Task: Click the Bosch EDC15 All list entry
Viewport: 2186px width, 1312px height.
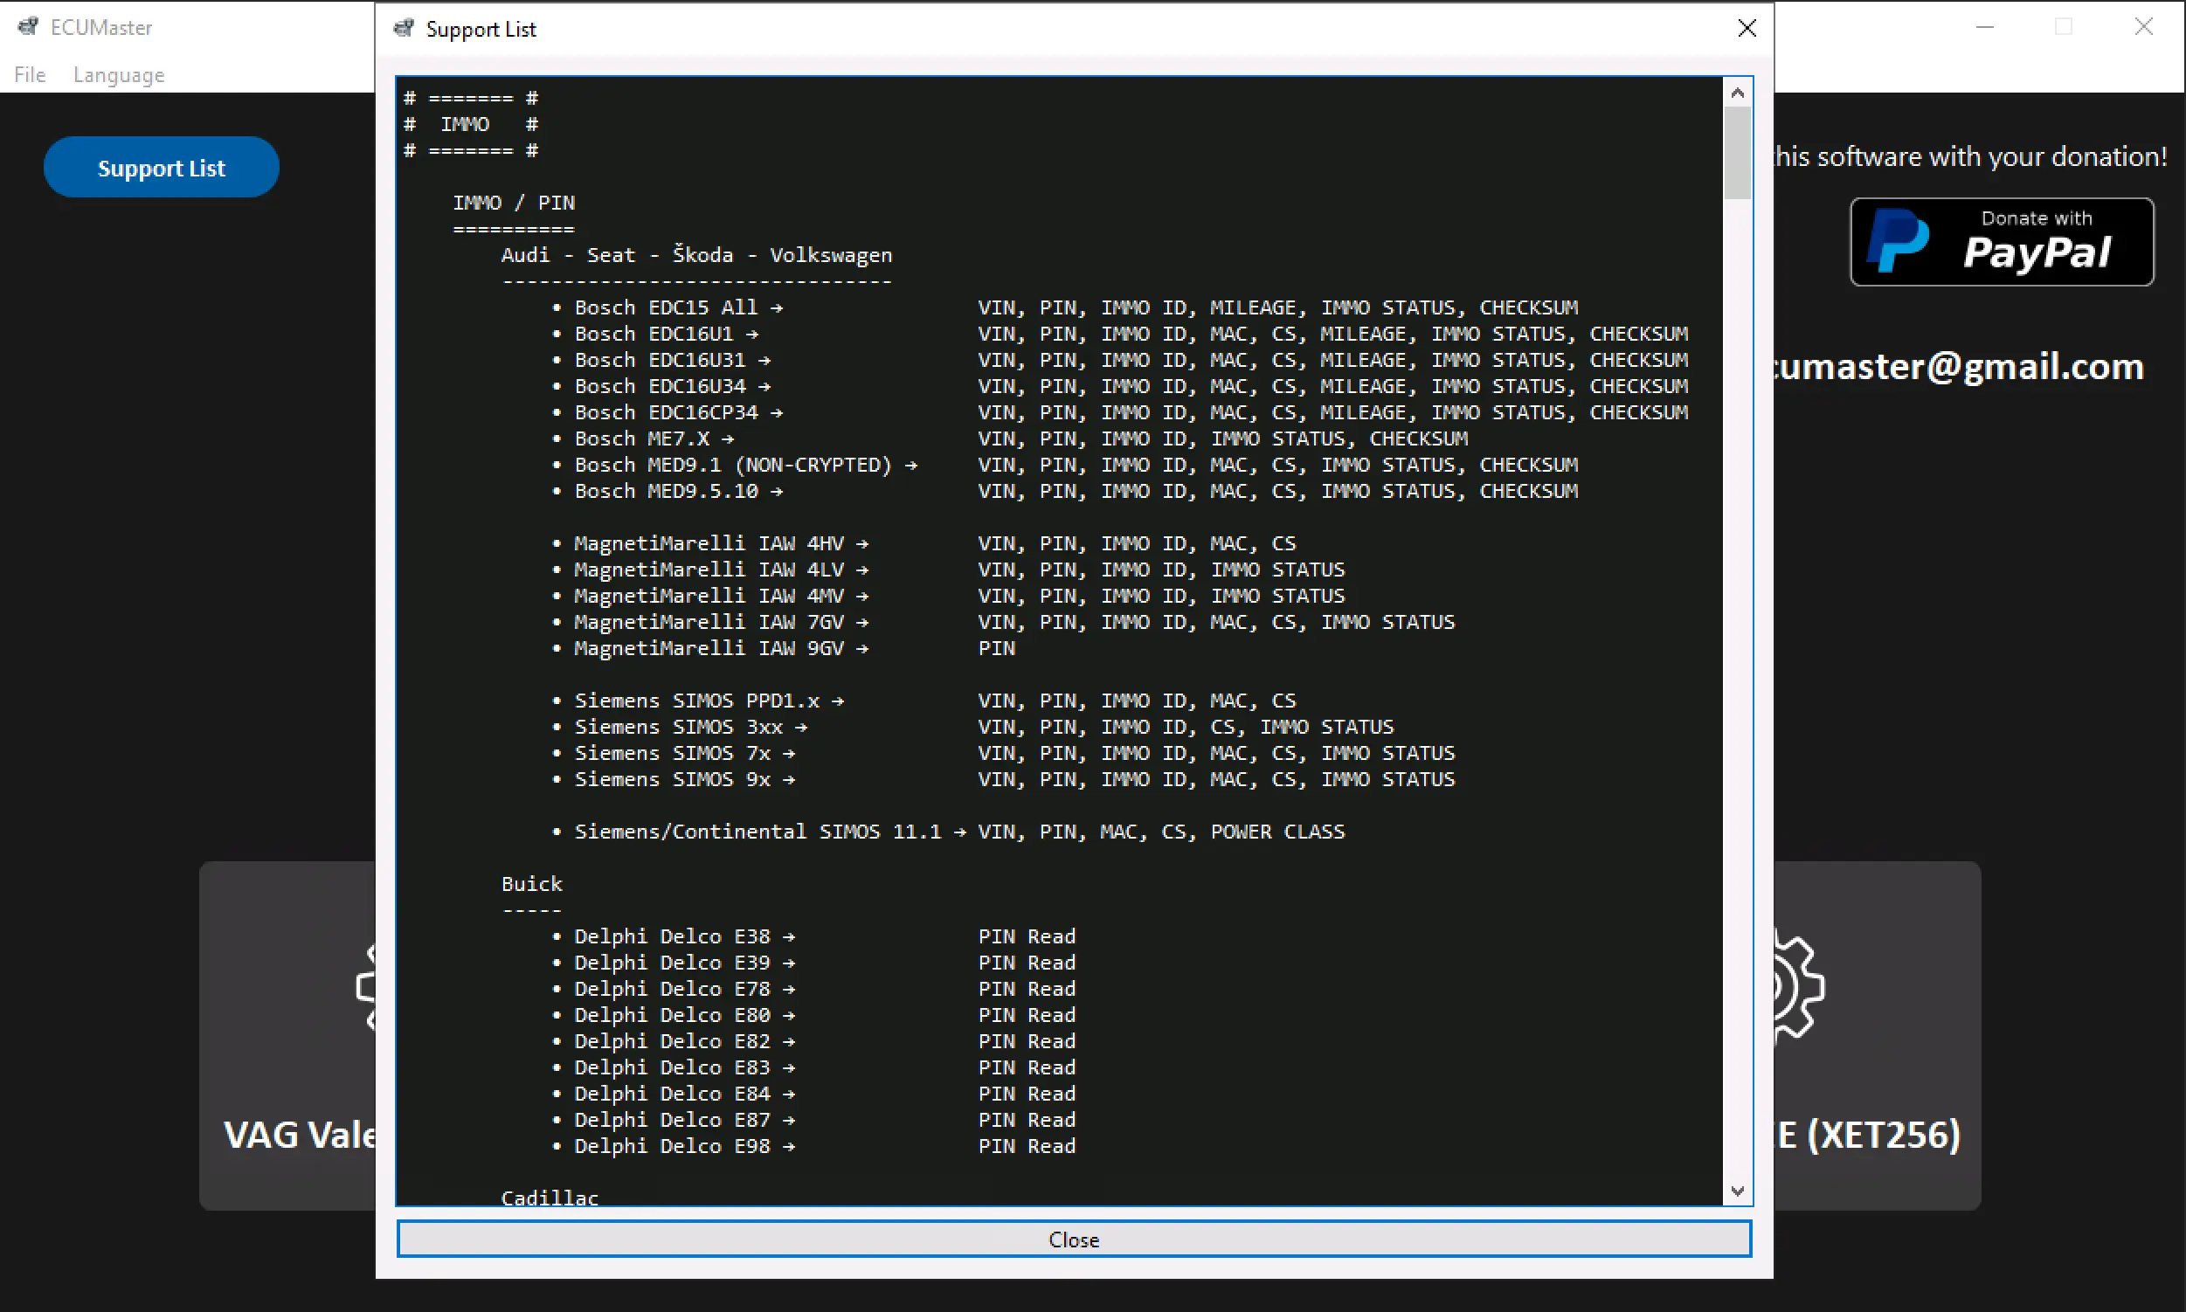Action: click(666, 307)
